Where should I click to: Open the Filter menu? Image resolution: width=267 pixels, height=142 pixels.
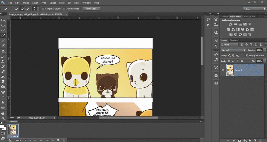click(62, 3)
